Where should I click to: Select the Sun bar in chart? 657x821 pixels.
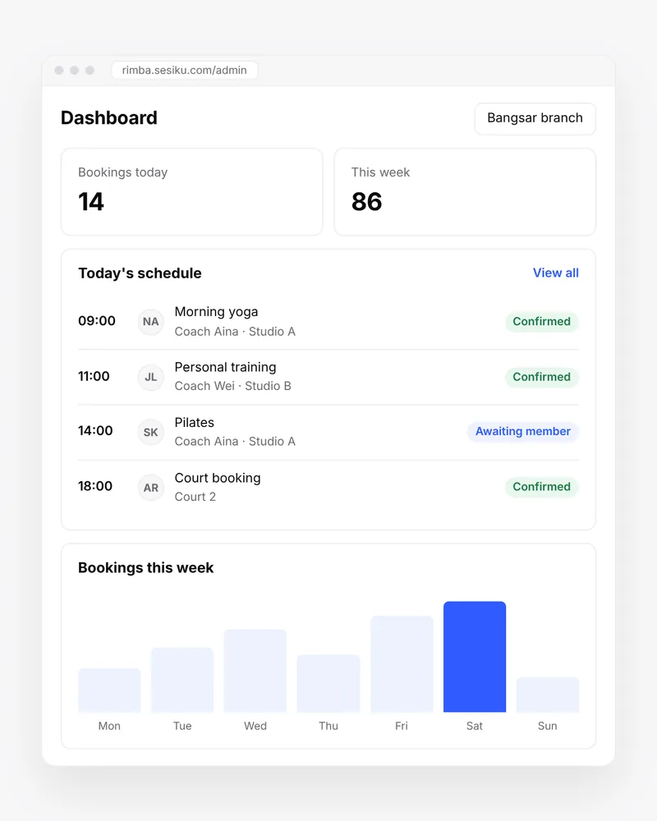[548, 695]
